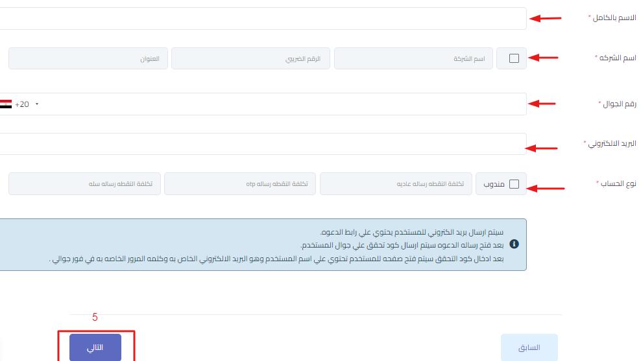641x361 pixels.
Task: Click the نوع الحساب field label
Action: point(615,184)
